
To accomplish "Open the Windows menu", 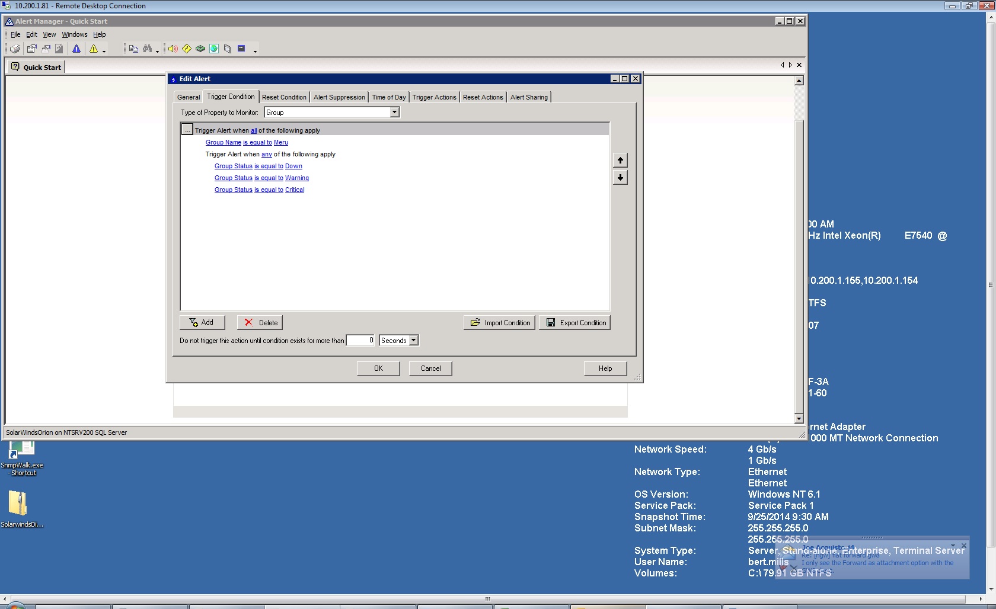I will click(75, 34).
